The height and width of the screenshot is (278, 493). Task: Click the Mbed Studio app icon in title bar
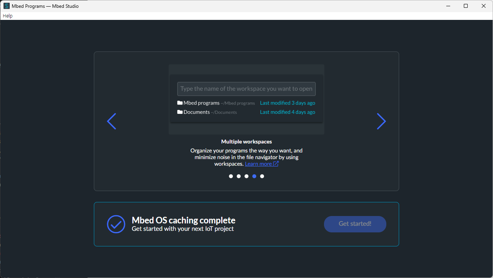7,6
